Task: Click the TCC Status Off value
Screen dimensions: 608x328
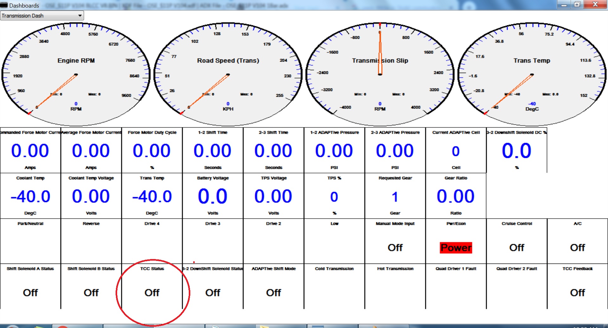Action: (152, 293)
